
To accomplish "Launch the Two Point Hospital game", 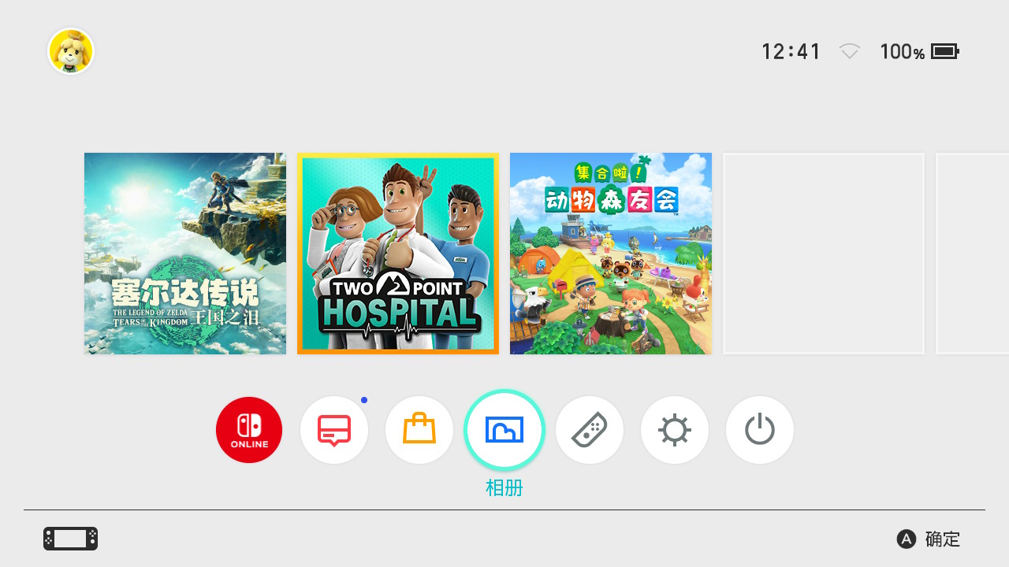I will click(398, 254).
